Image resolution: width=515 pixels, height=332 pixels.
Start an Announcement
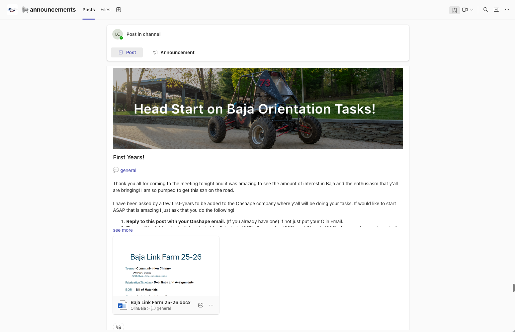[173, 52]
